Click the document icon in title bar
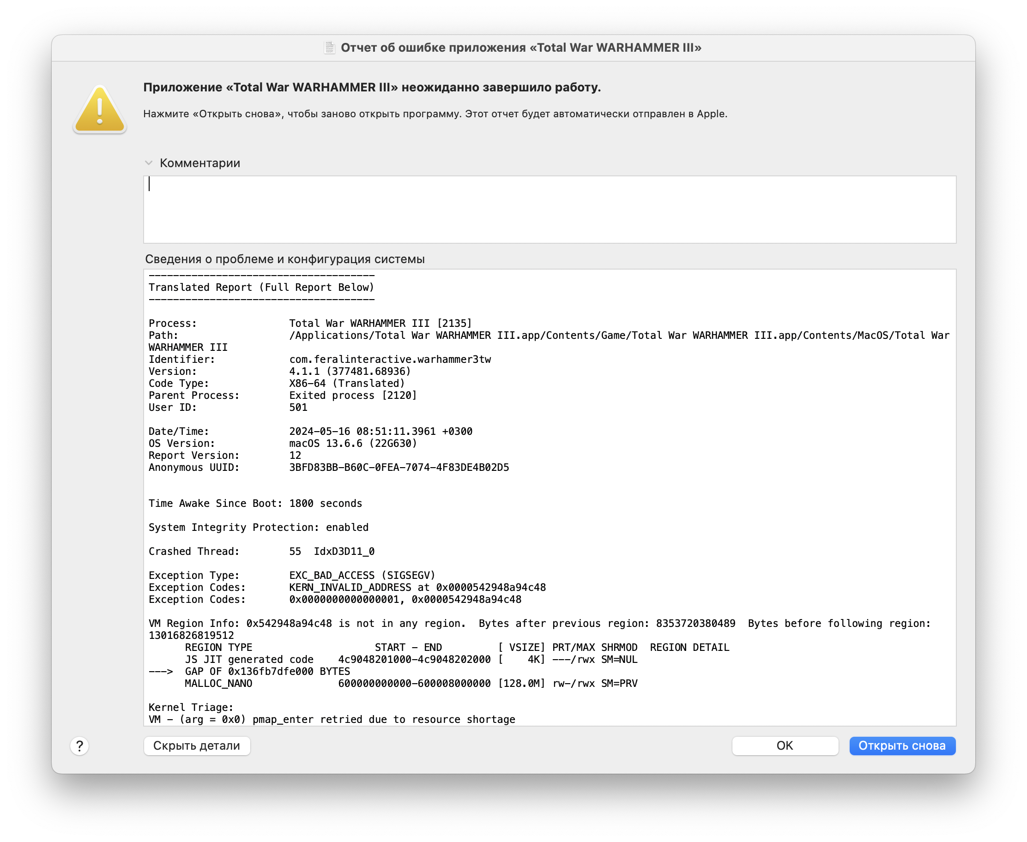 (x=329, y=48)
